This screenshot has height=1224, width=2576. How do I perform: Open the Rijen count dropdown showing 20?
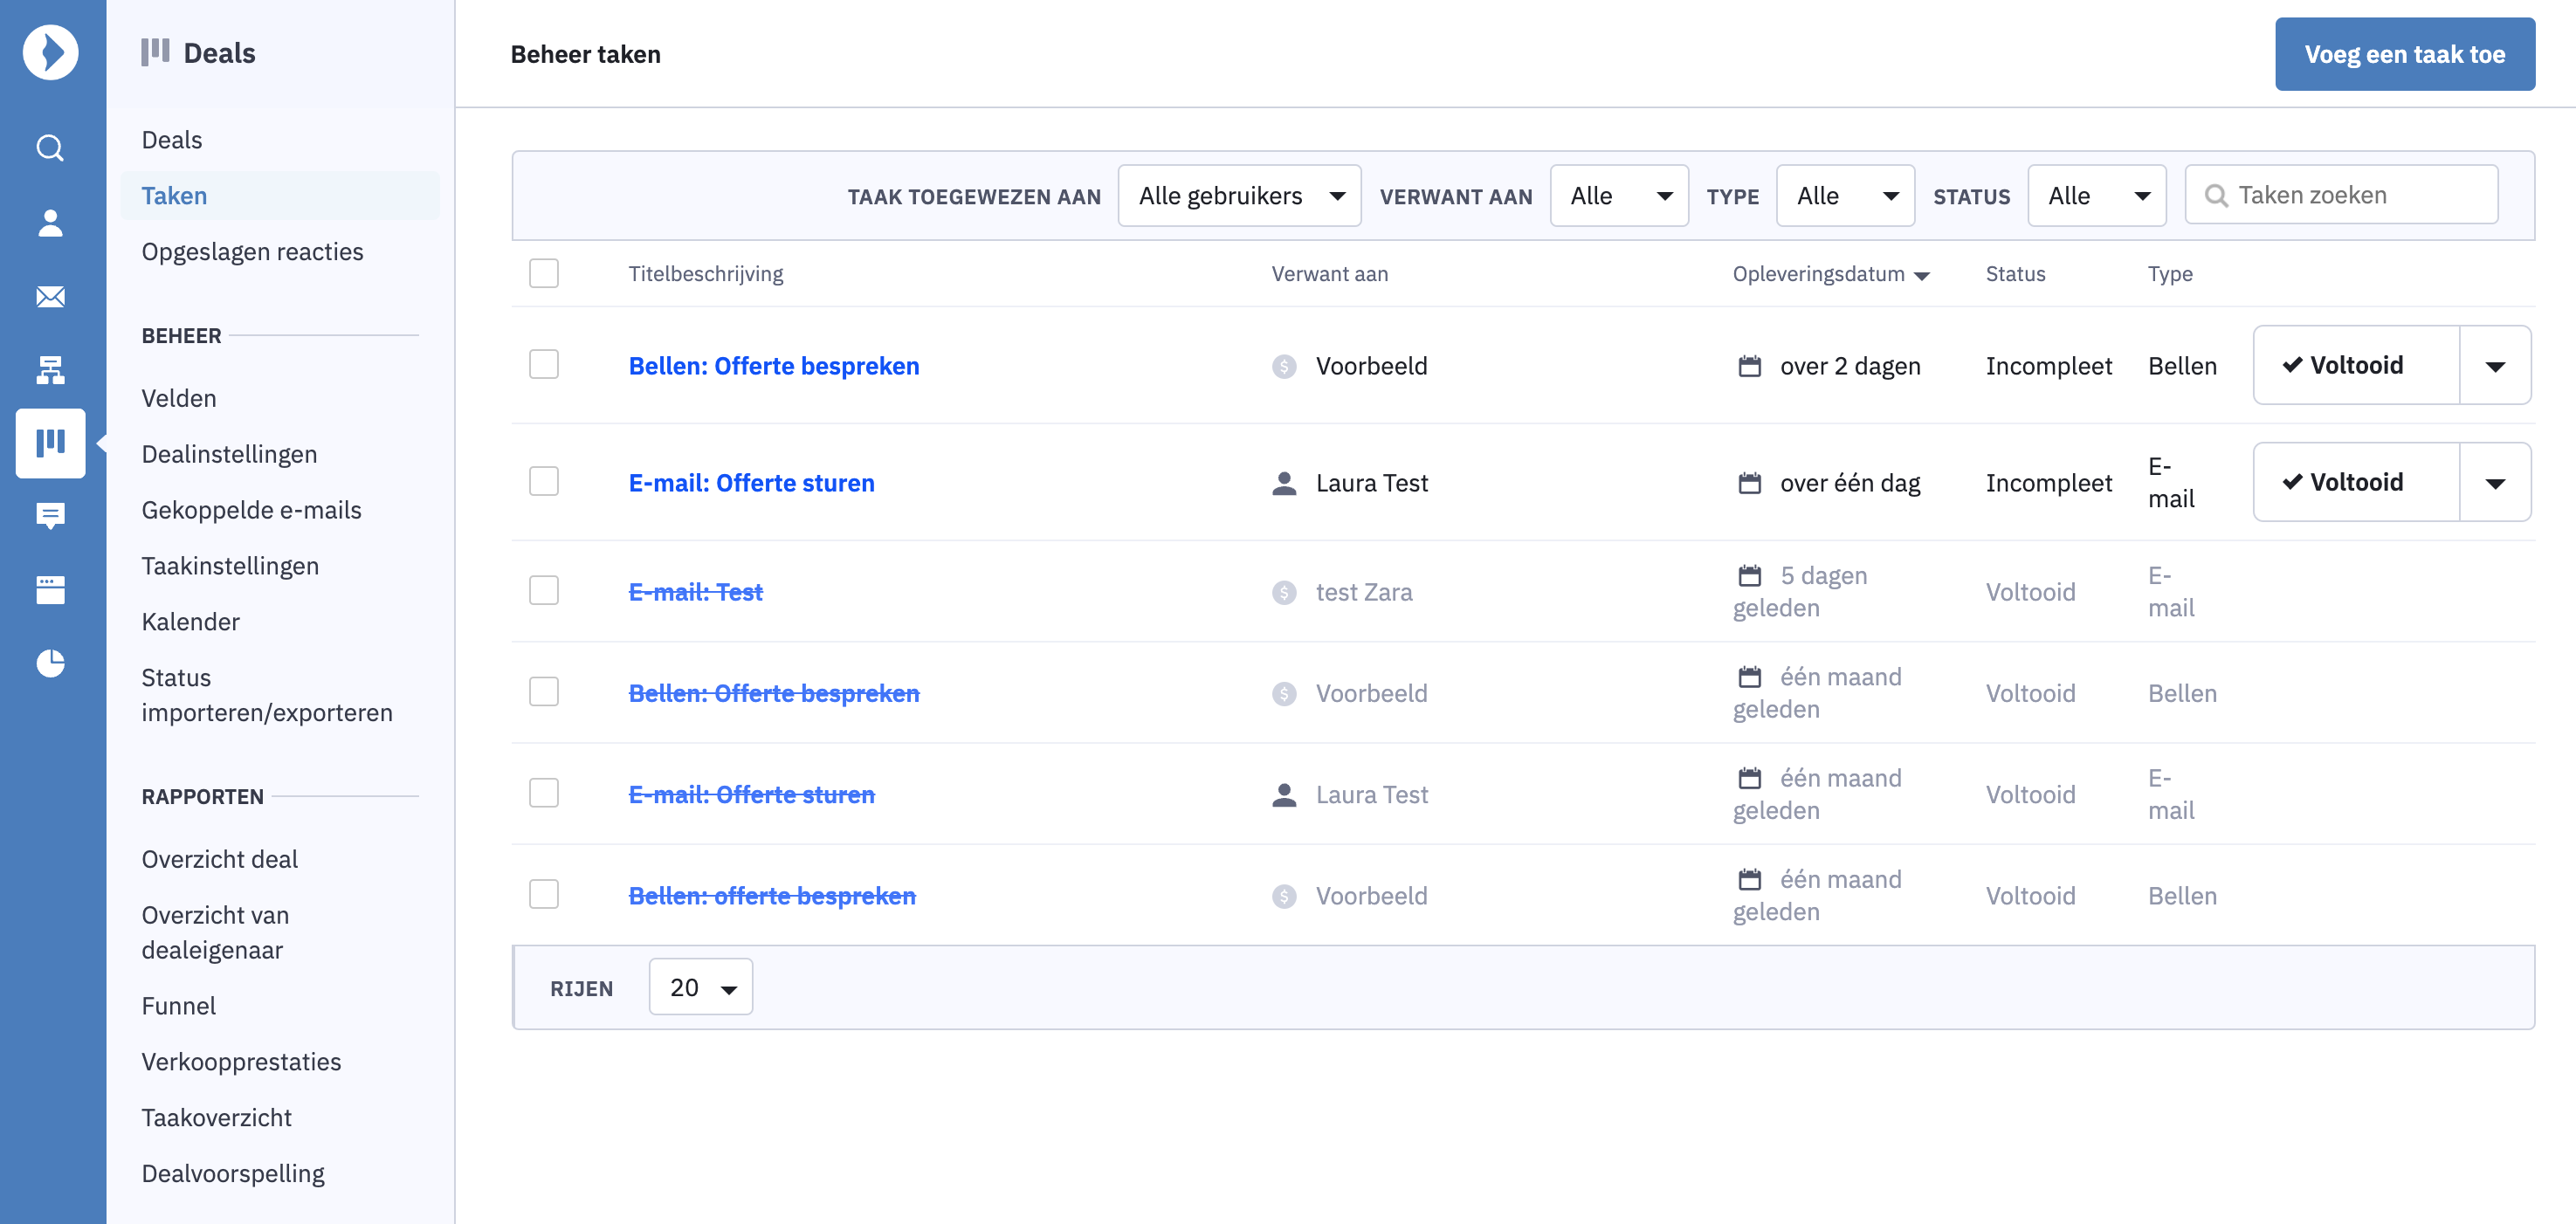pos(700,987)
